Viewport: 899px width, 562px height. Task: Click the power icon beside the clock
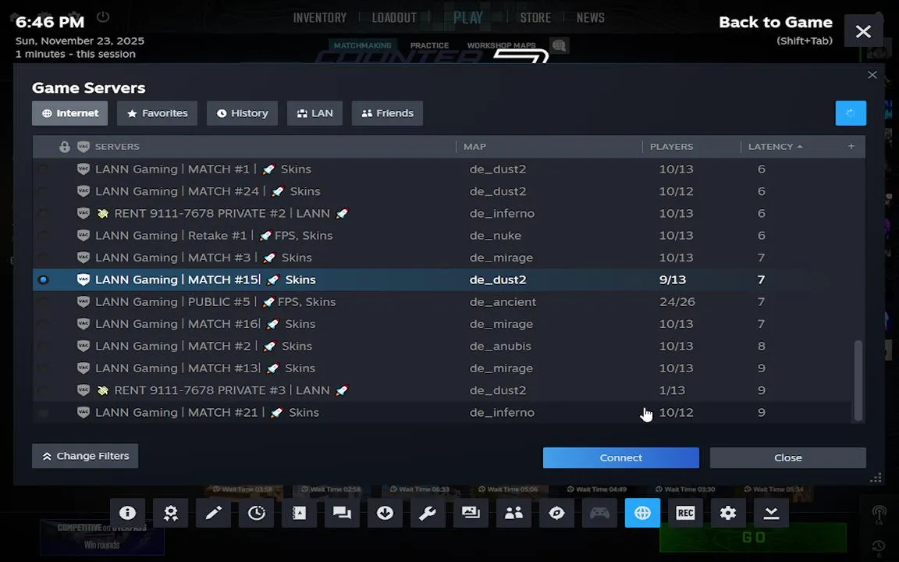pyautogui.click(x=103, y=16)
